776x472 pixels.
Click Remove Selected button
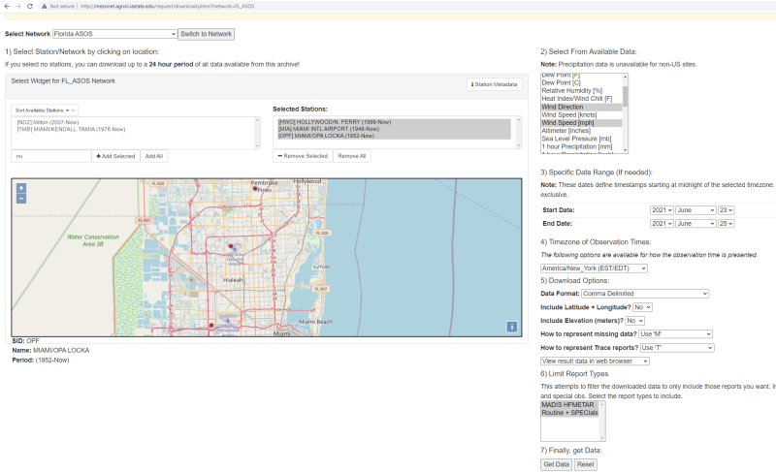(303, 156)
